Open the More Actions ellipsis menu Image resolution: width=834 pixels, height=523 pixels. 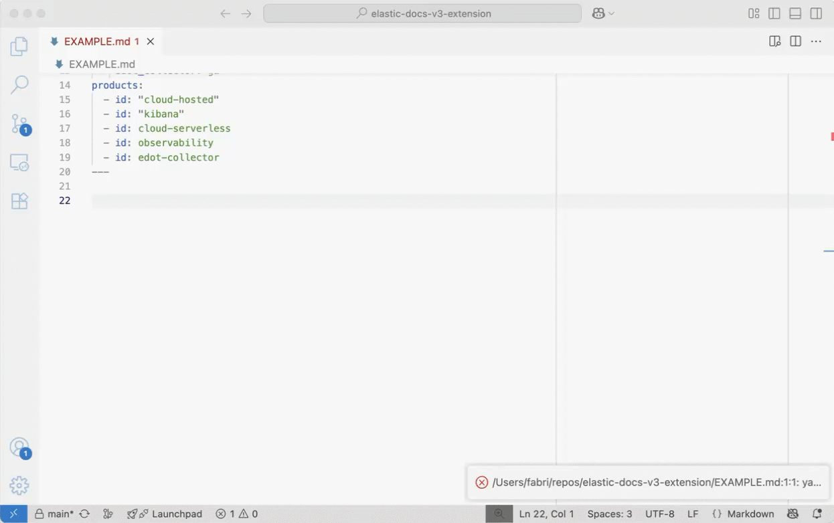tap(816, 41)
